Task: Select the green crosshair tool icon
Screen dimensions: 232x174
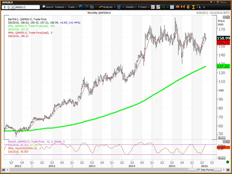Action: pos(163,7)
